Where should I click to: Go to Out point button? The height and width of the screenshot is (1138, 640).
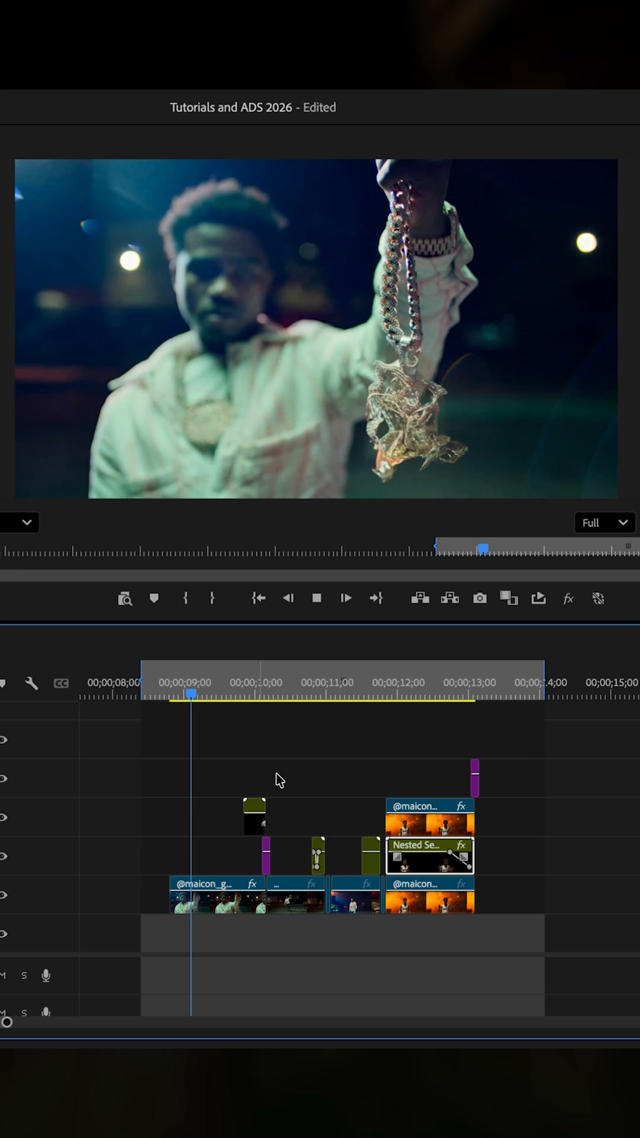[x=376, y=598]
